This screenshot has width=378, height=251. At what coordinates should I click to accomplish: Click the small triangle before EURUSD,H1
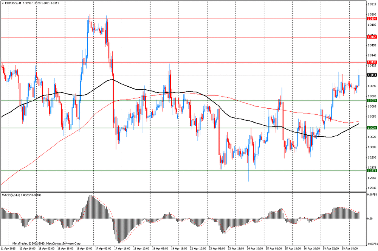3,3
